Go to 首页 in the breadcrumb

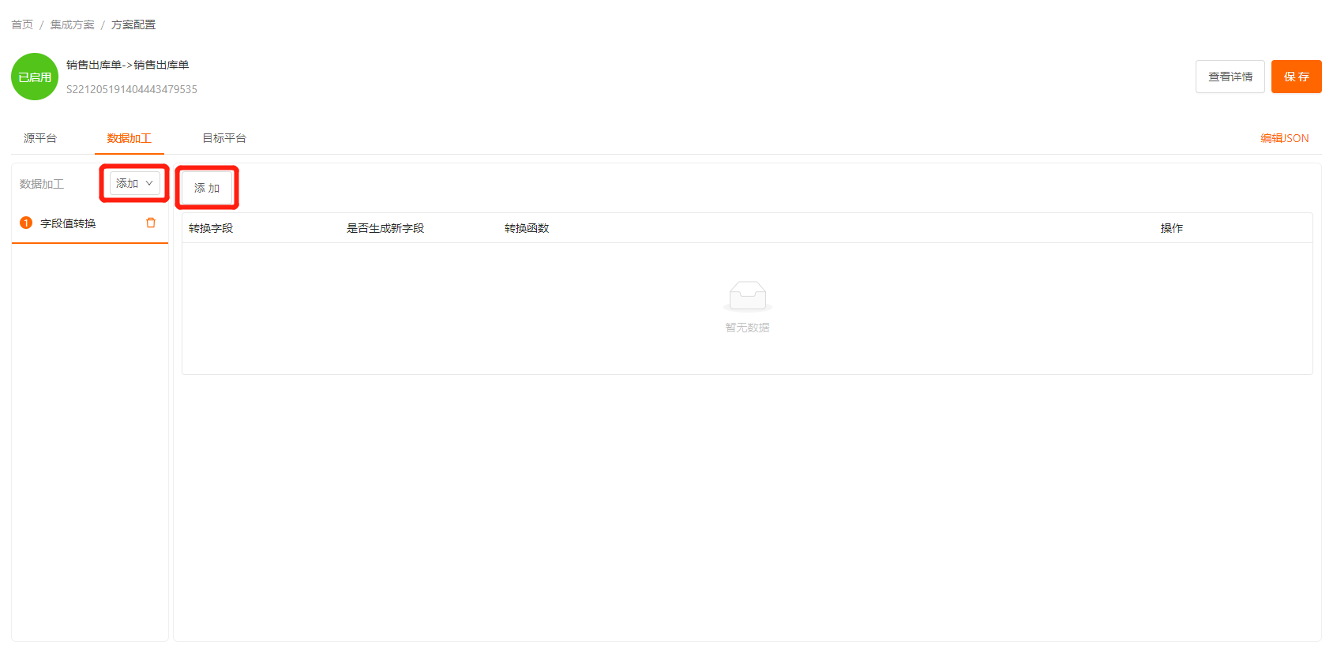[22, 25]
